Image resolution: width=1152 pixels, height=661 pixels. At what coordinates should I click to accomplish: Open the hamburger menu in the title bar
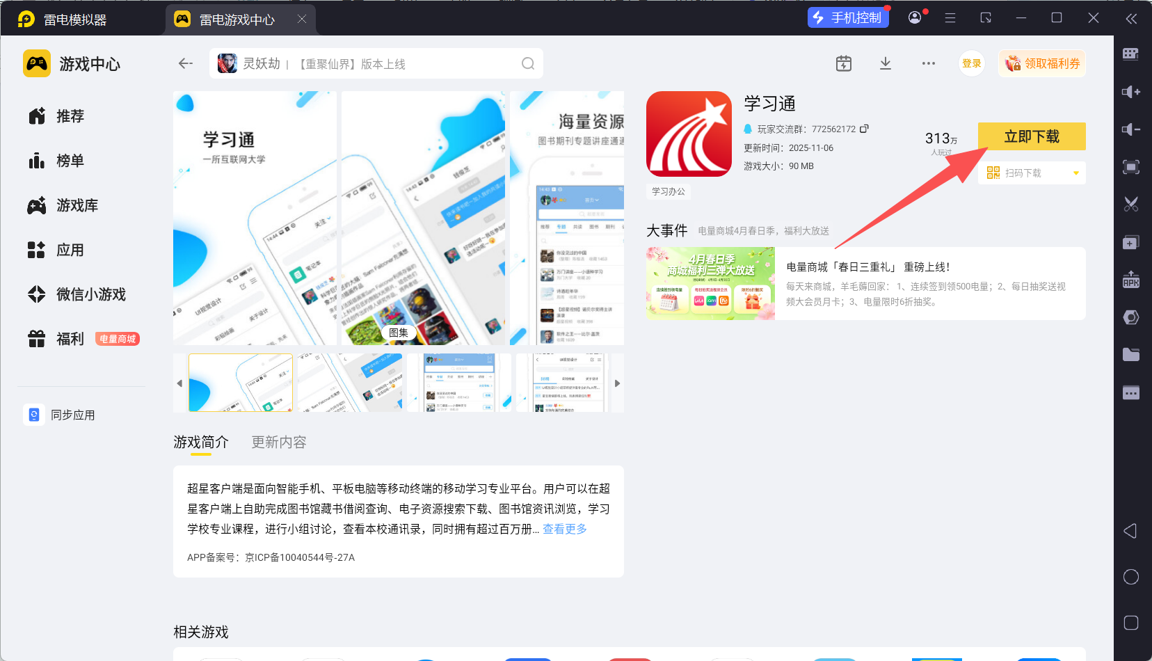click(950, 18)
